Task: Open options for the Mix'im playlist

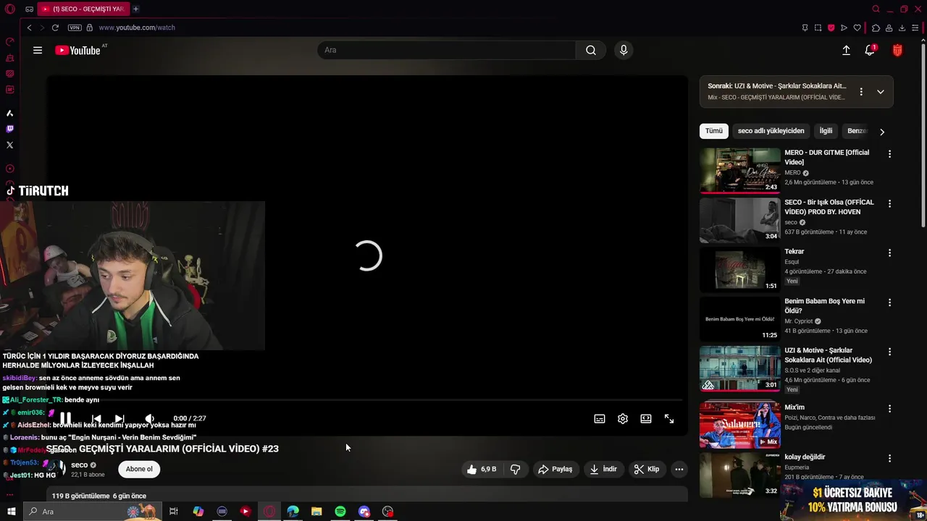Action: coord(889,408)
